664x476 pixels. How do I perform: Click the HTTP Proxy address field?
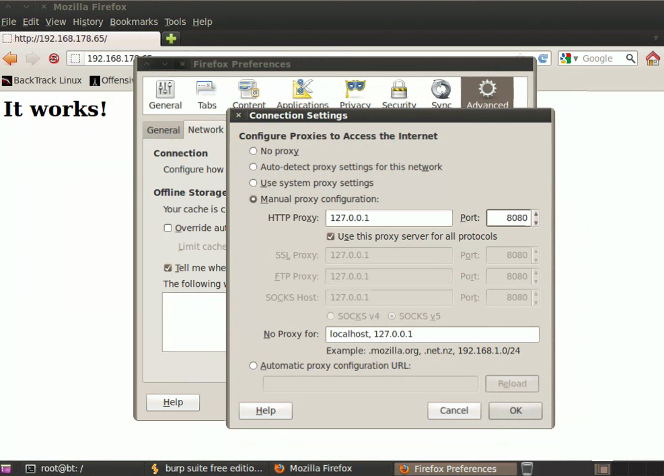click(x=389, y=218)
